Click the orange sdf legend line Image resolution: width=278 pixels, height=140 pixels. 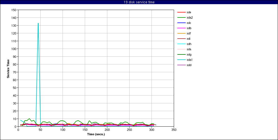(x=181, y=33)
